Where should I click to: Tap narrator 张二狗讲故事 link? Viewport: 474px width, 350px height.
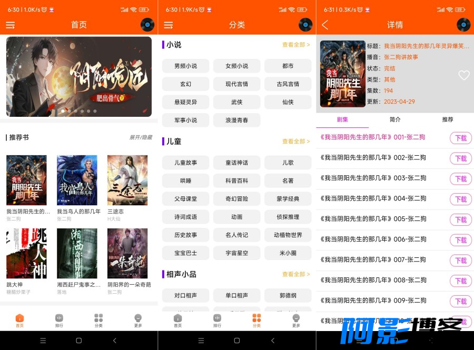pos(401,57)
